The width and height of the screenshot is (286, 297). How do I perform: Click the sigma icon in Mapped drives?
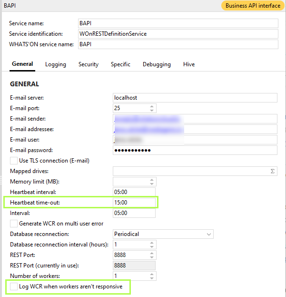(273, 171)
